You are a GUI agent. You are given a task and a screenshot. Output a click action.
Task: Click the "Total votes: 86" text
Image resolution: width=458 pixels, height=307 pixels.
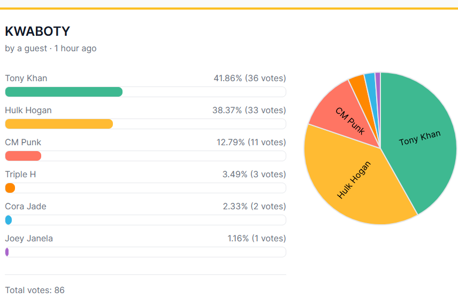(35, 290)
